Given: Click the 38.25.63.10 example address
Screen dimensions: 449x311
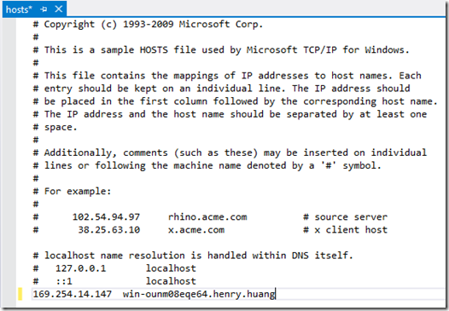Looking at the screenshot, I should (109, 230).
